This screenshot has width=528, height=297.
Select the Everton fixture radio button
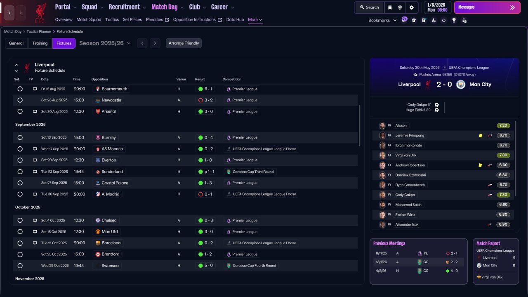20,160
